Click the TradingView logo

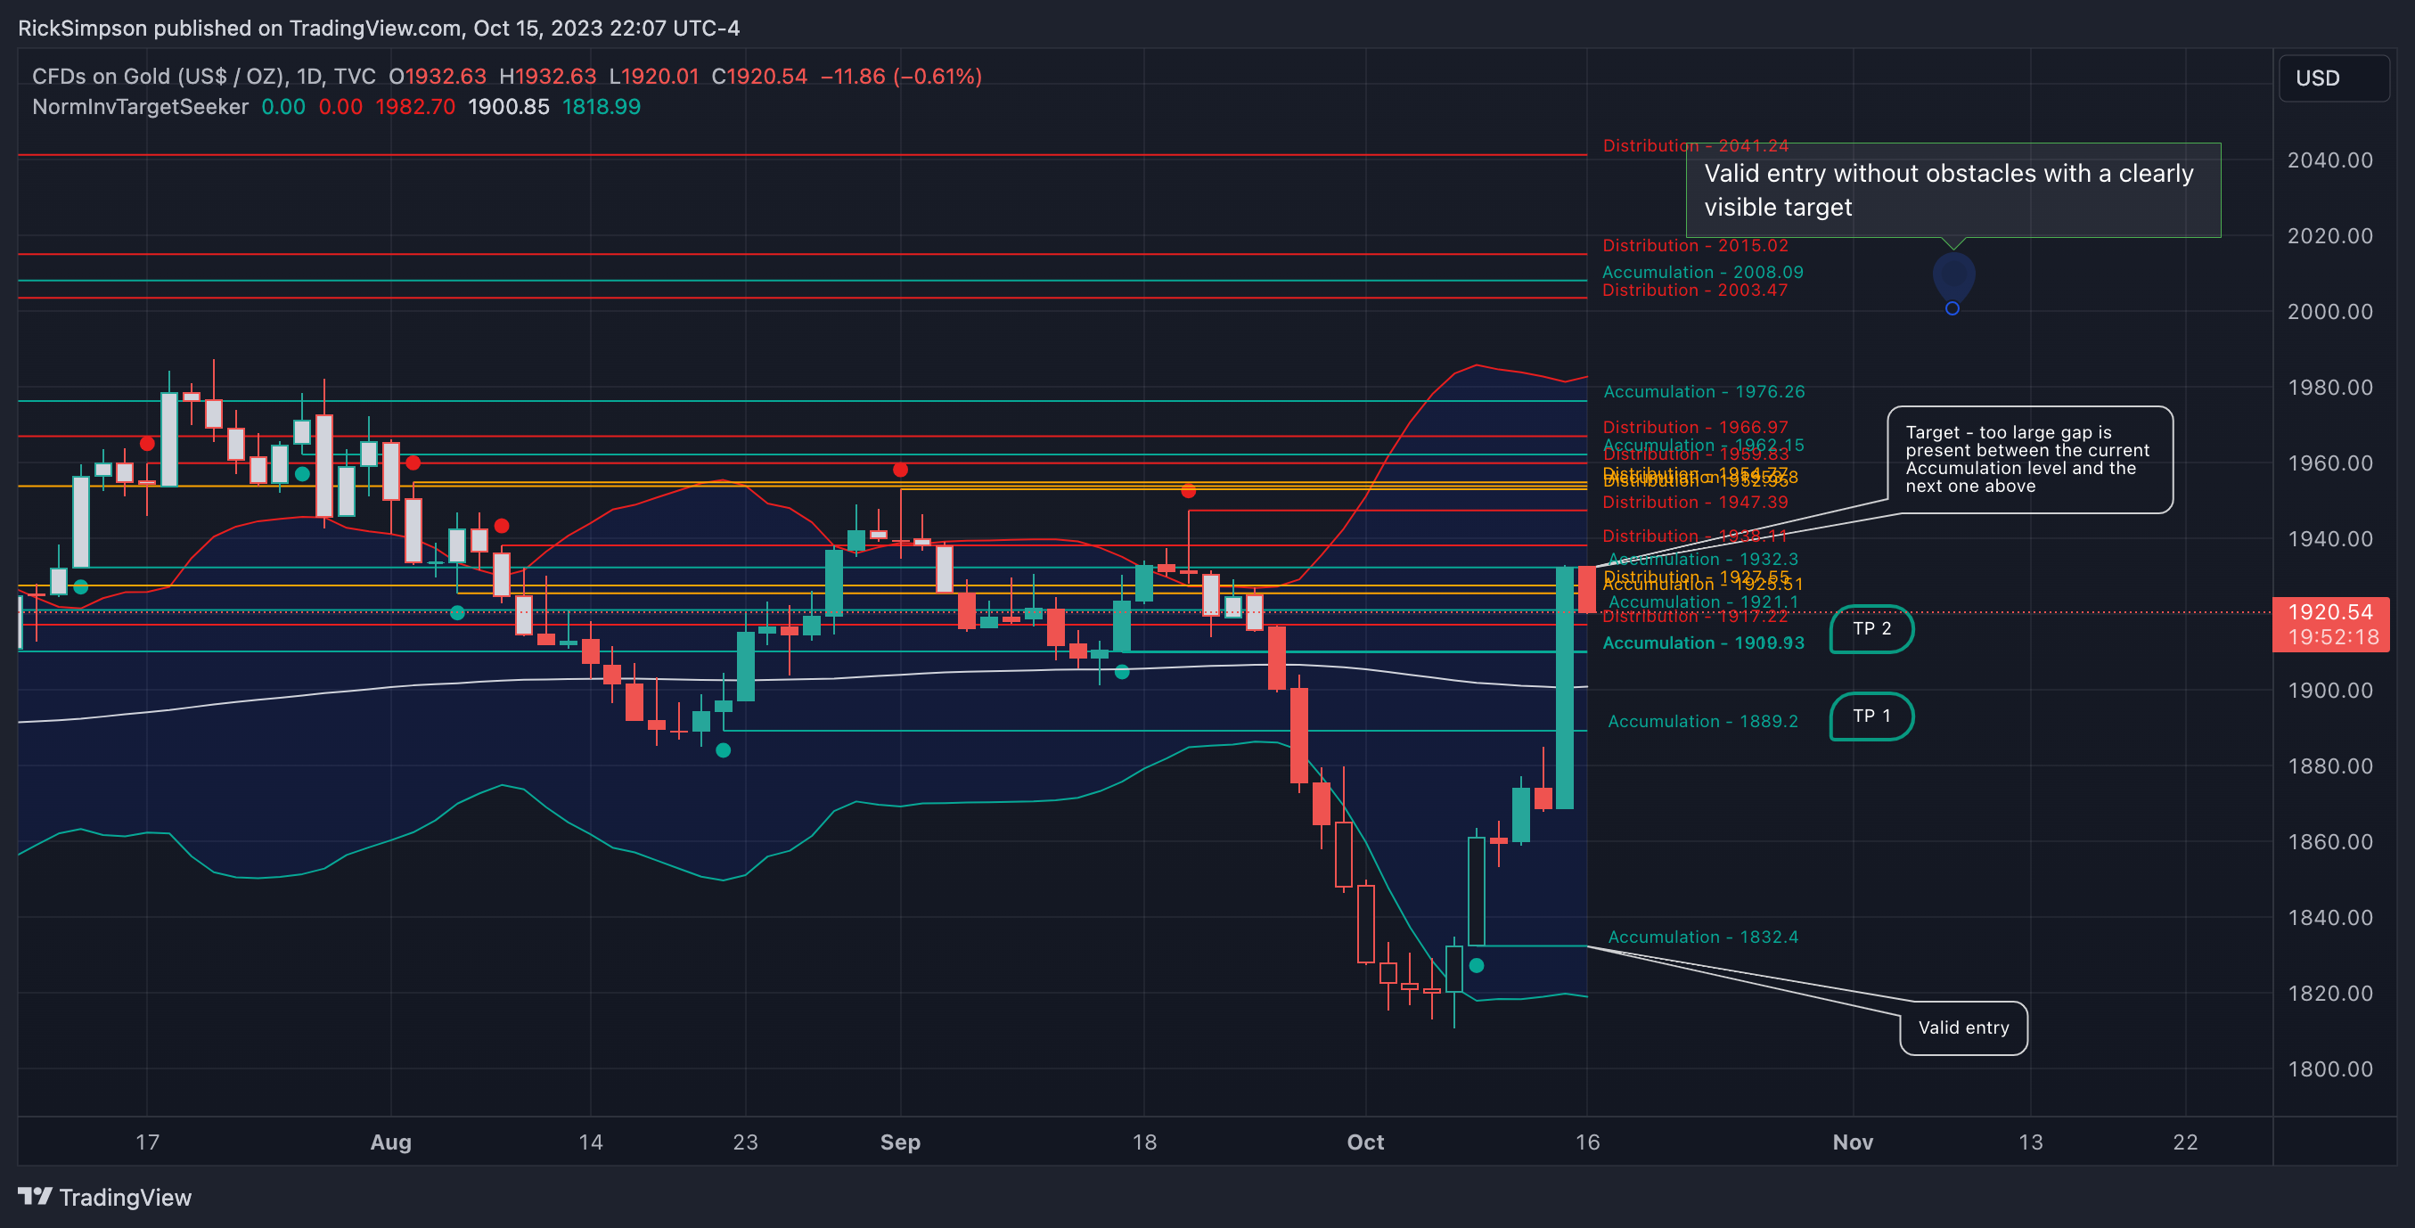click(104, 1197)
